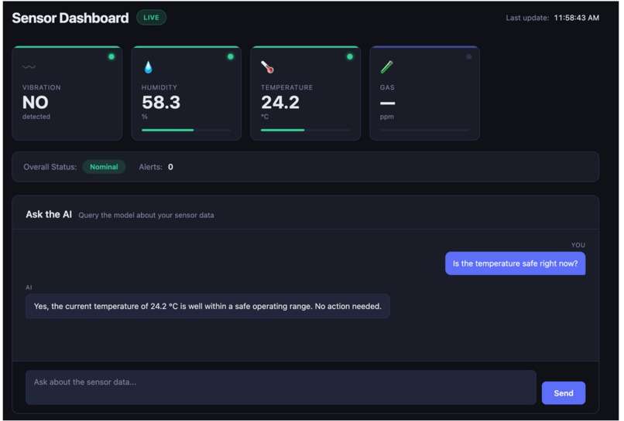
Task: Focus the 'Ask about the sensor data' input
Action: (280, 387)
